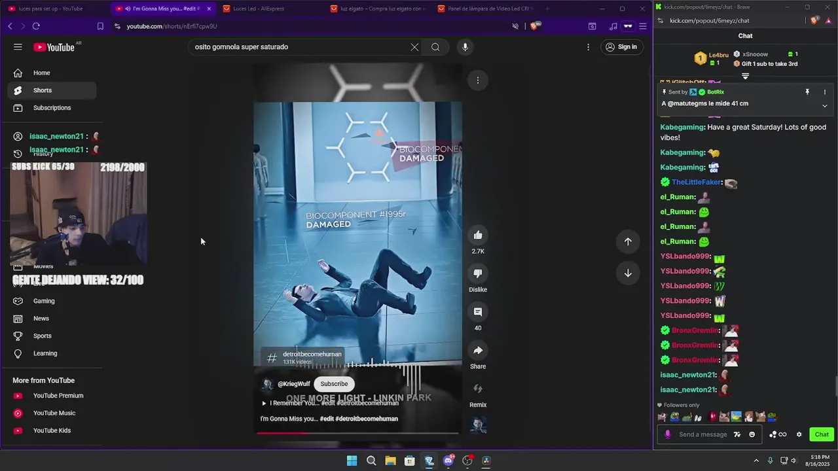Open Sports in YouTube sidebar
Screen dimensions: 838x471
point(51,336)
